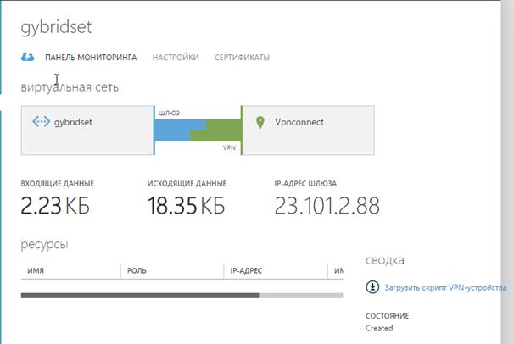Select the gybridset network box in the diagram
Image resolution: width=514 pixels, height=344 pixels.
click(x=87, y=130)
